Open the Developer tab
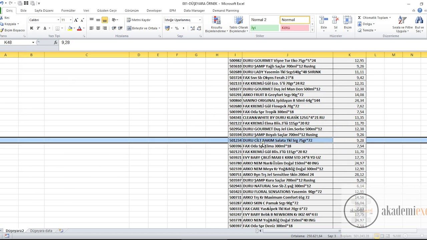427x240 pixels. pyautogui.click(x=154, y=11)
